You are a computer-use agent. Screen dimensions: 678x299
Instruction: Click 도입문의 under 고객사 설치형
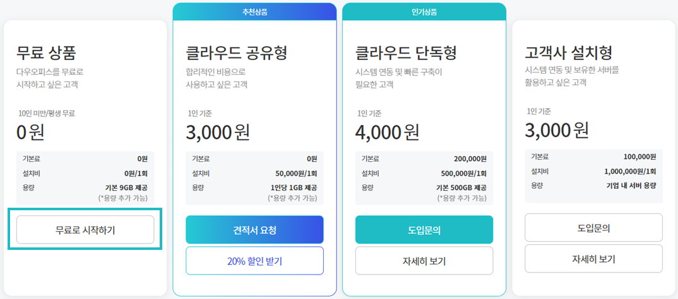tap(593, 228)
